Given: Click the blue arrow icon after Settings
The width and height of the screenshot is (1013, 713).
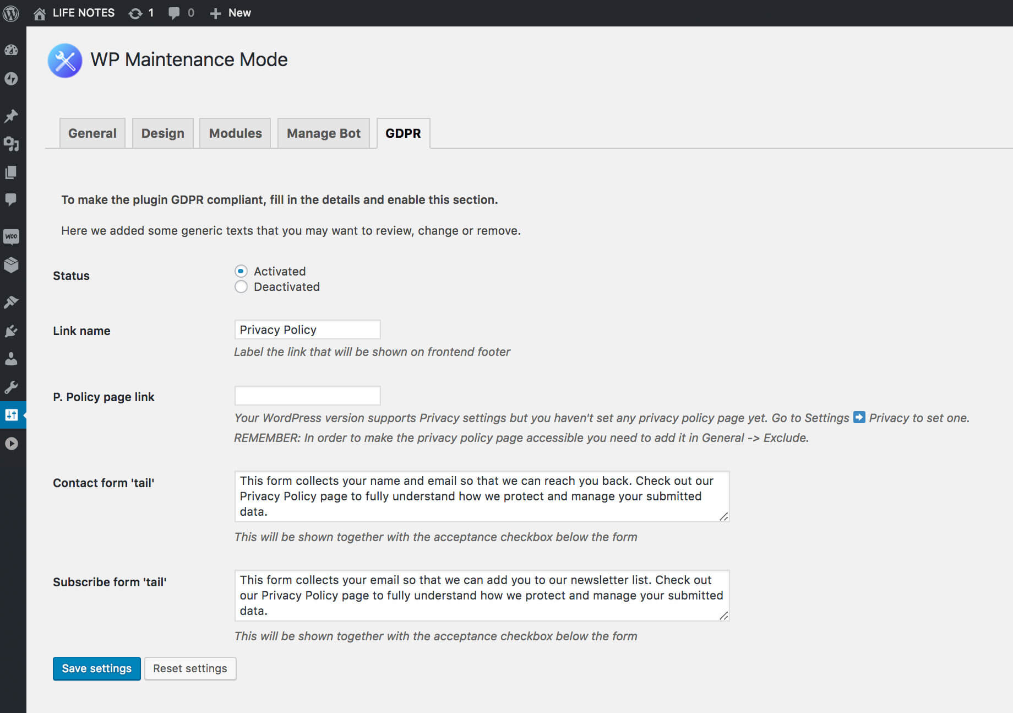Looking at the screenshot, I should click(x=859, y=417).
